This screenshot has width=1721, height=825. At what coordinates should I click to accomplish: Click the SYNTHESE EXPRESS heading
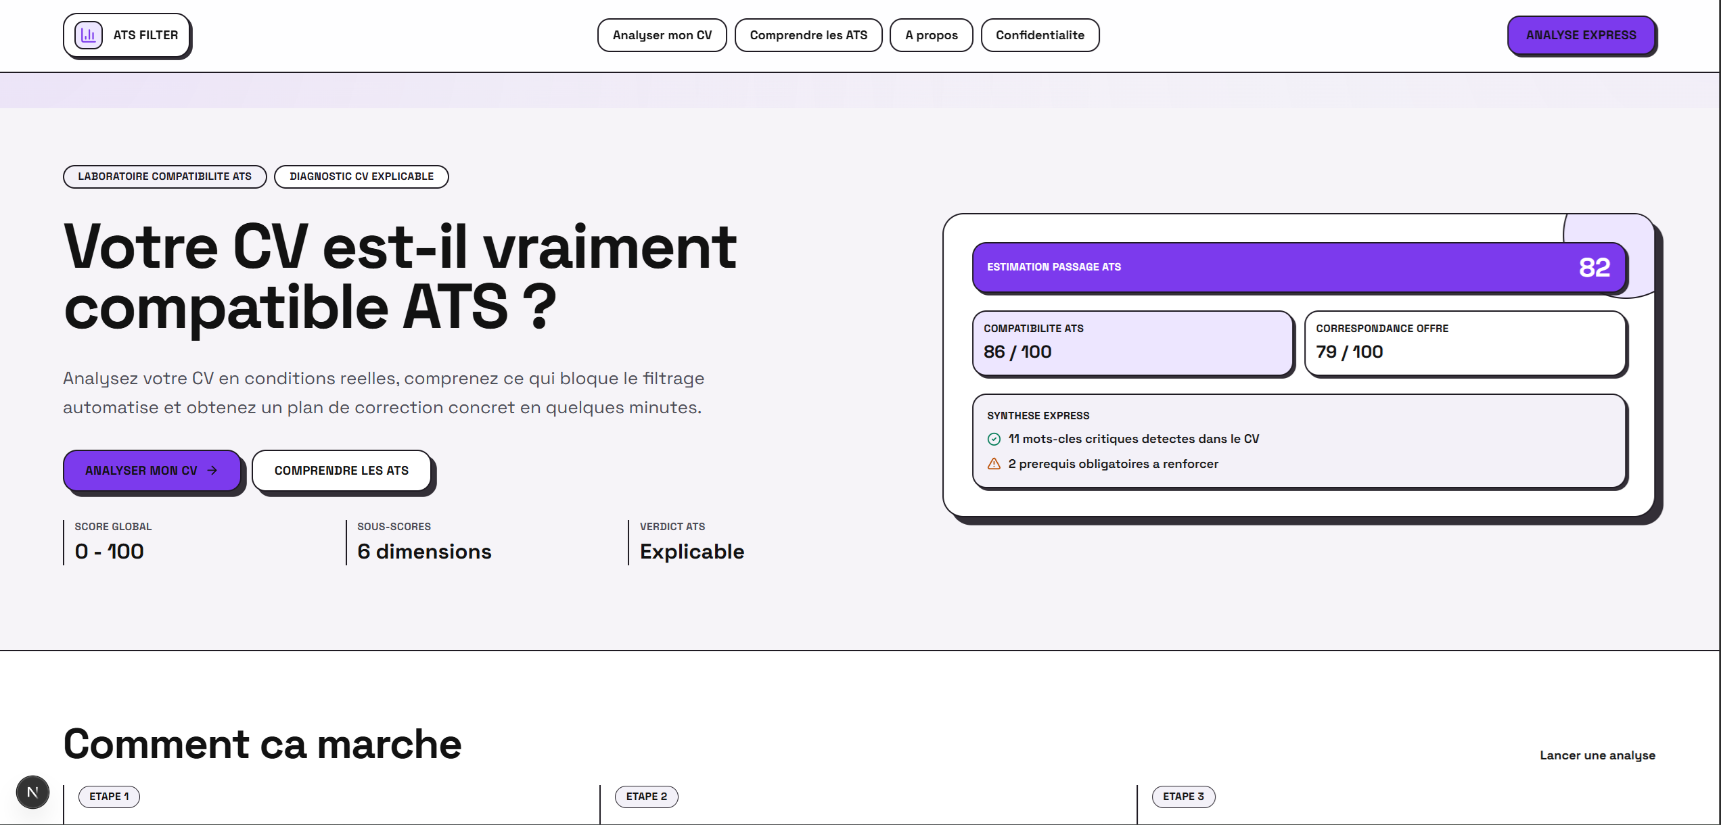click(1038, 416)
